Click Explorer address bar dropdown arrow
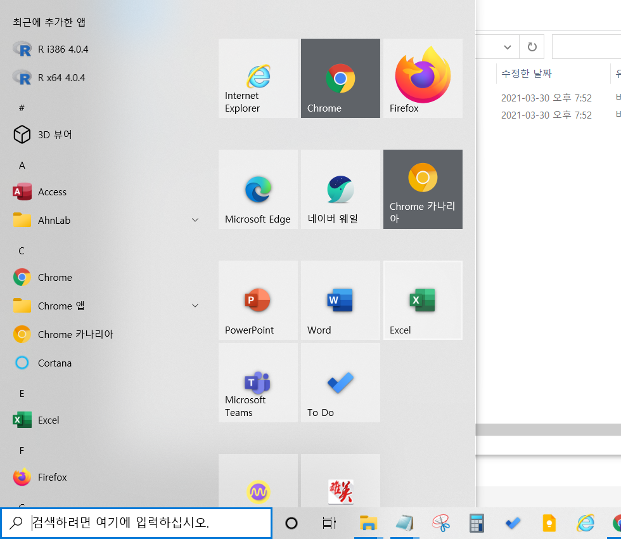This screenshot has height=539, width=621. [508, 47]
